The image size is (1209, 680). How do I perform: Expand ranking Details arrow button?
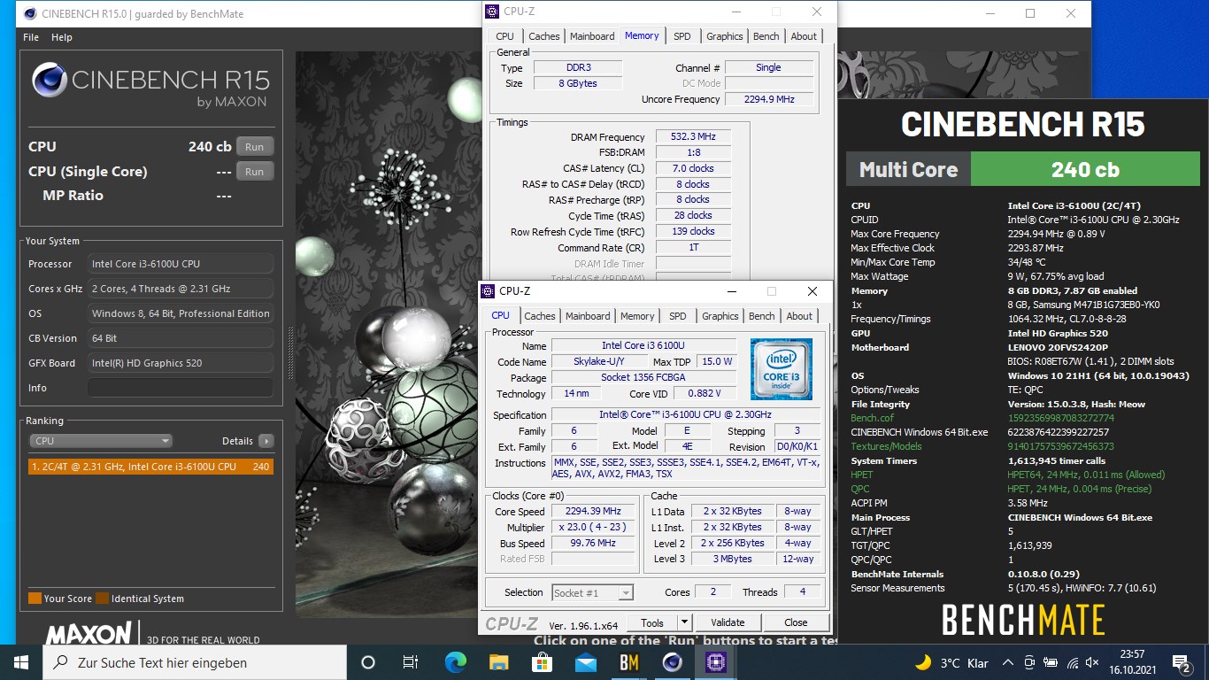266,441
